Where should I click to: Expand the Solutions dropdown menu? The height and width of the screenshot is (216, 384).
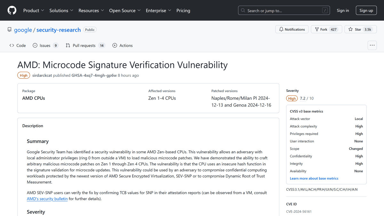click(x=61, y=11)
